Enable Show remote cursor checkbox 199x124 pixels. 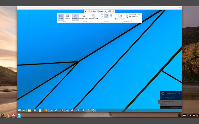click(x=127, y=15)
